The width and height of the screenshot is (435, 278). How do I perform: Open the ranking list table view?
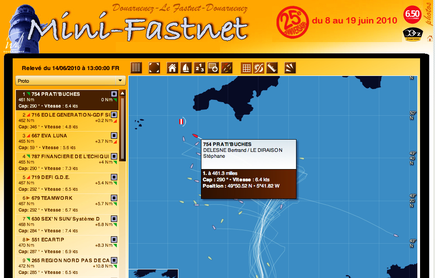(136, 68)
